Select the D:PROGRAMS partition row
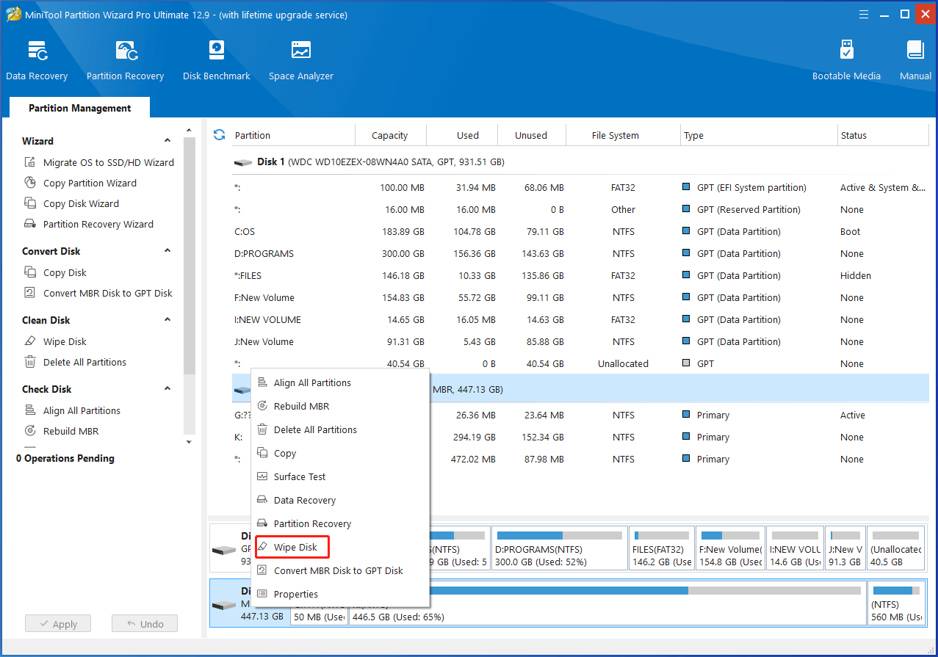The image size is (938, 657). click(580, 253)
